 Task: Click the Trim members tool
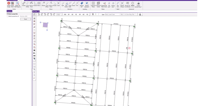click(77, 4)
